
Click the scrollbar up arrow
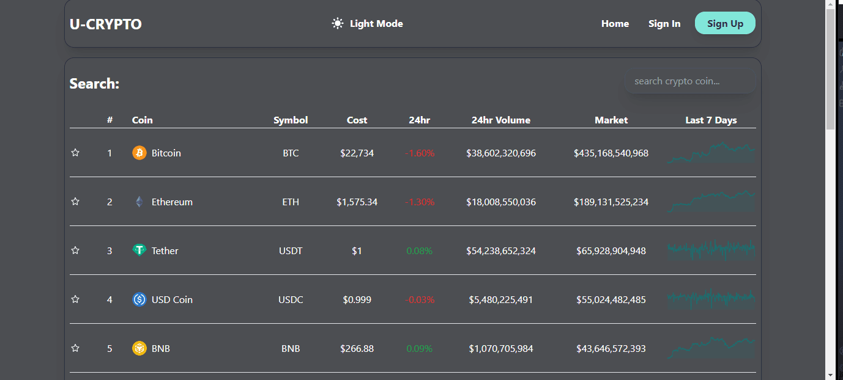tap(830, 4)
